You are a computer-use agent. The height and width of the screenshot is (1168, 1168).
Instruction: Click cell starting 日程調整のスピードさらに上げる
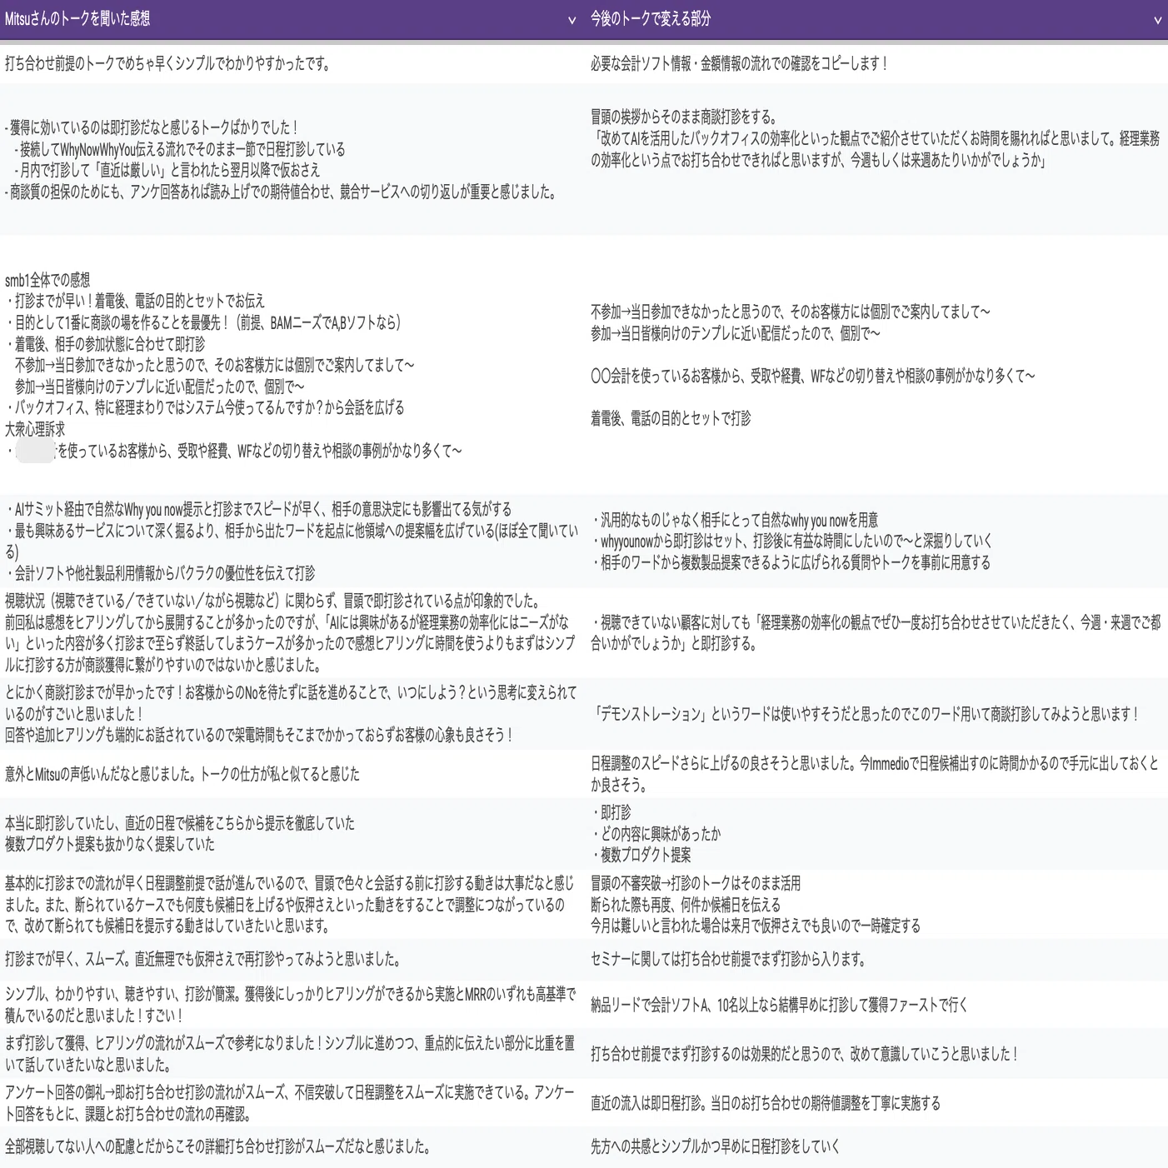(876, 774)
